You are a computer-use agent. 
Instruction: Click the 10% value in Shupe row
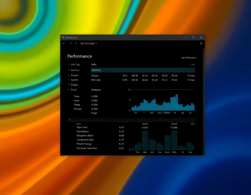[125, 76]
